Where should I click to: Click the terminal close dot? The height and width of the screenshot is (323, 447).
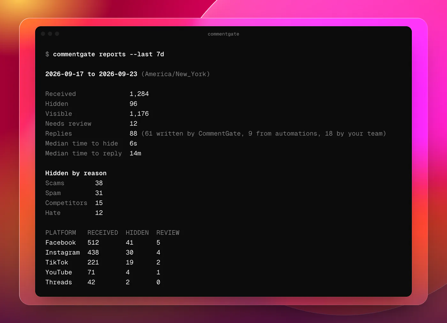click(43, 34)
